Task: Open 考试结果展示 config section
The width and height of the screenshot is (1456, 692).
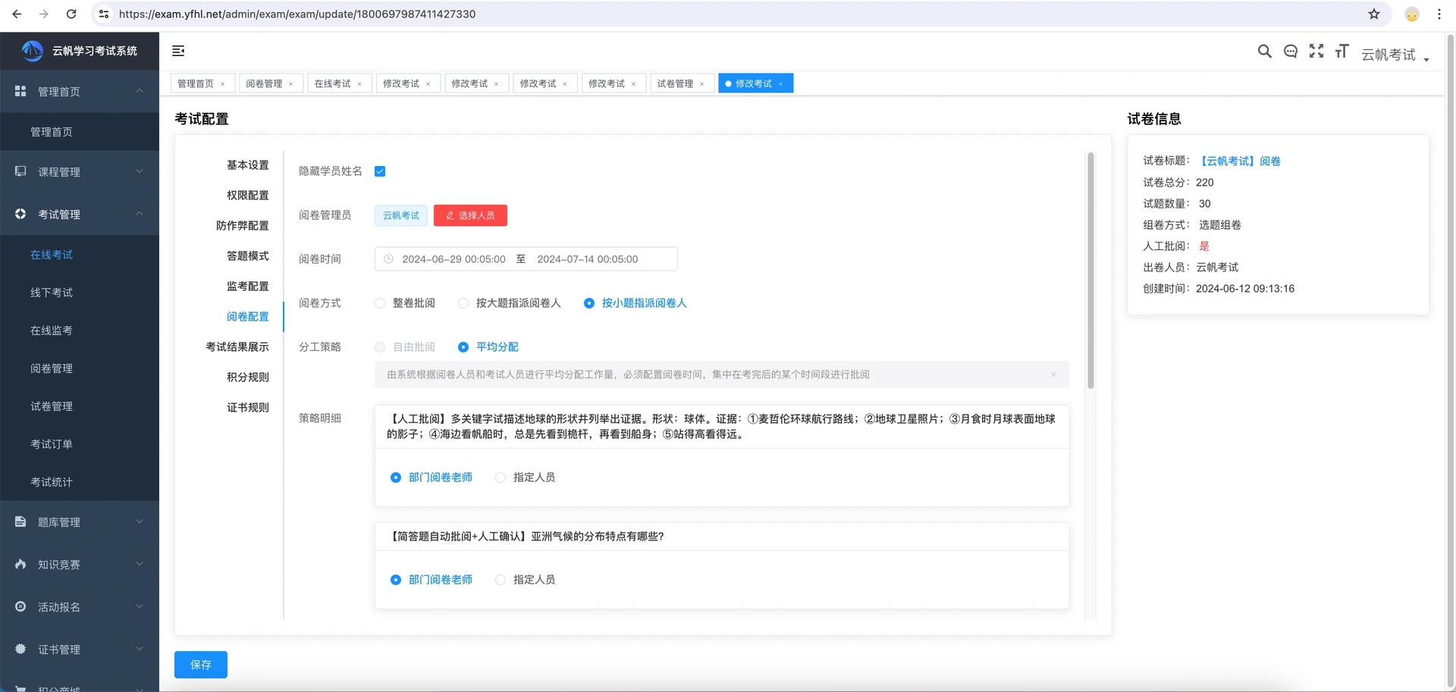Action: click(237, 347)
